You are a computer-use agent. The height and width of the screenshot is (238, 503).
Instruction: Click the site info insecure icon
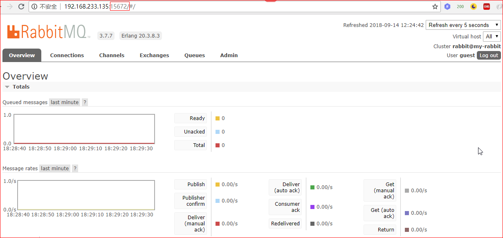[34, 7]
